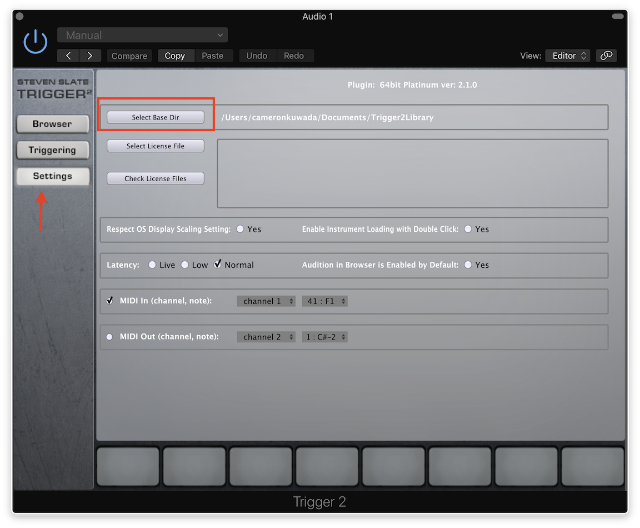Click the eighth instrument slot pad
Screen dimensions: 640x528
click(593, 466)
